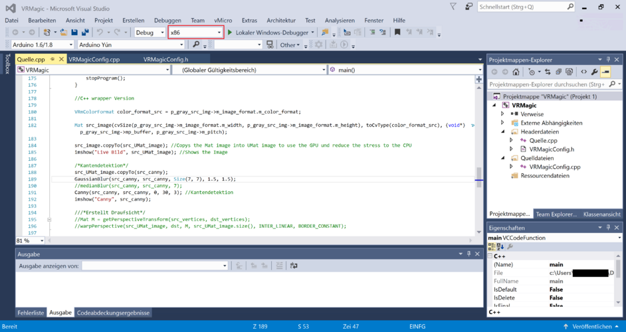
Task: Open the Debug configuration dropdown
Action: pyautogui.click(x=161, y=33)
